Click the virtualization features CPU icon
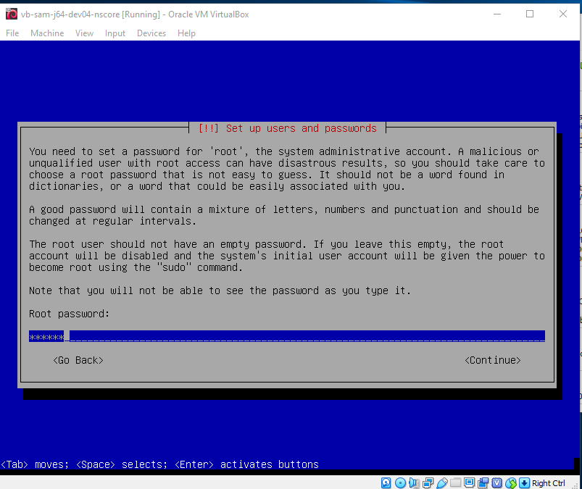This screenshot has height=489, width=582. tap(496, 482)
